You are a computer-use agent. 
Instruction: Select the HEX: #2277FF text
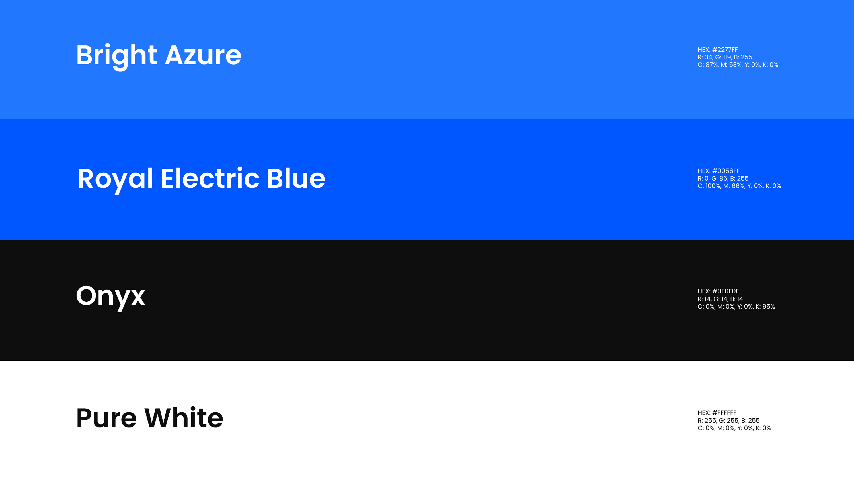pos(718,50)
